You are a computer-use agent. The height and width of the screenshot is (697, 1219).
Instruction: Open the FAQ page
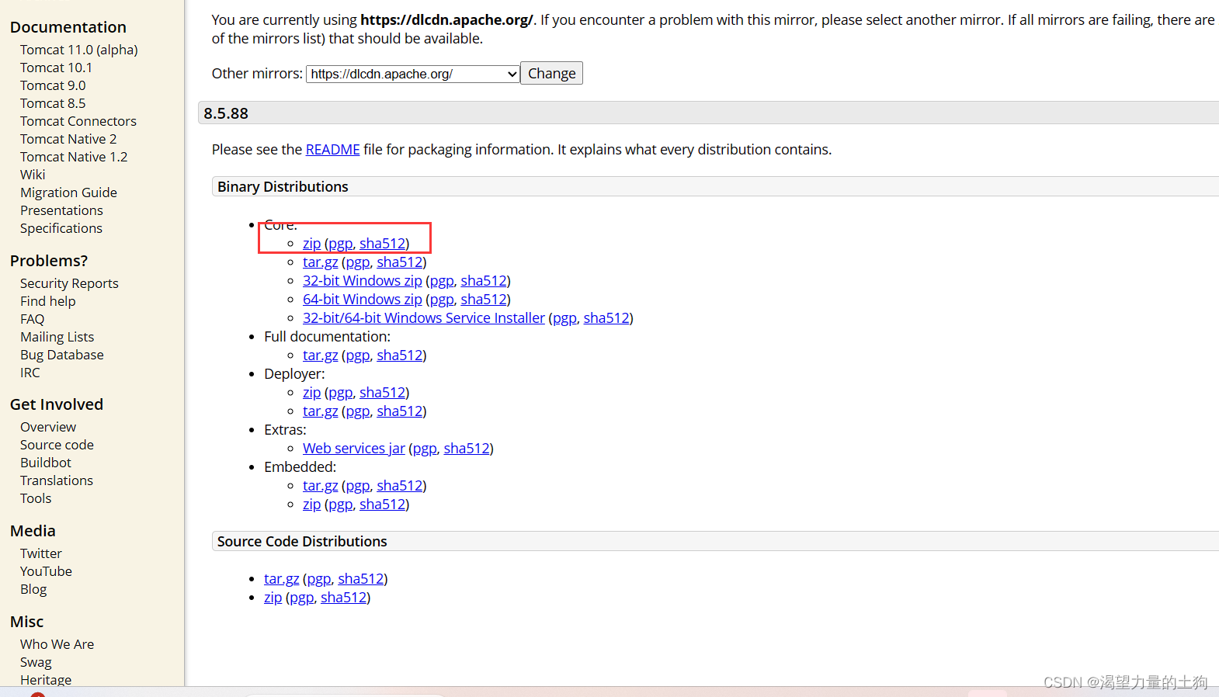tap(32, 319)
